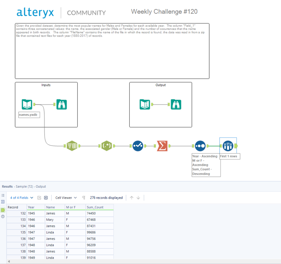This screenshot has width=281, height=264.
Task: Click the names.yxdb annotation label
Action: click(29, 115)
